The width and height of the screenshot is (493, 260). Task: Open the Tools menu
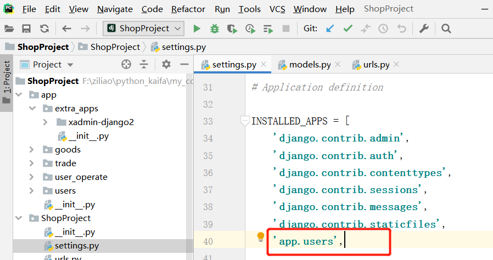[249, 9]
